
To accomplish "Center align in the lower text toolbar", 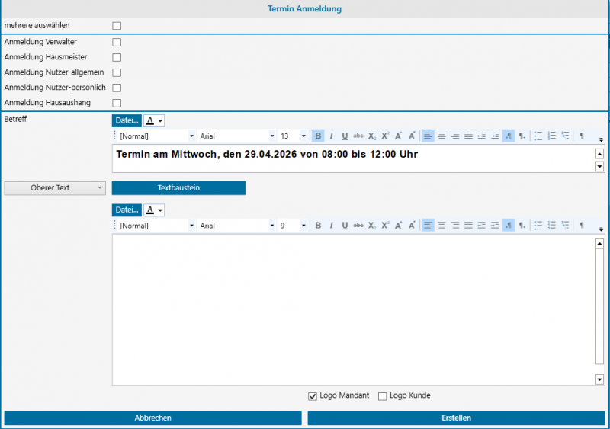I will tap(441, 226).
